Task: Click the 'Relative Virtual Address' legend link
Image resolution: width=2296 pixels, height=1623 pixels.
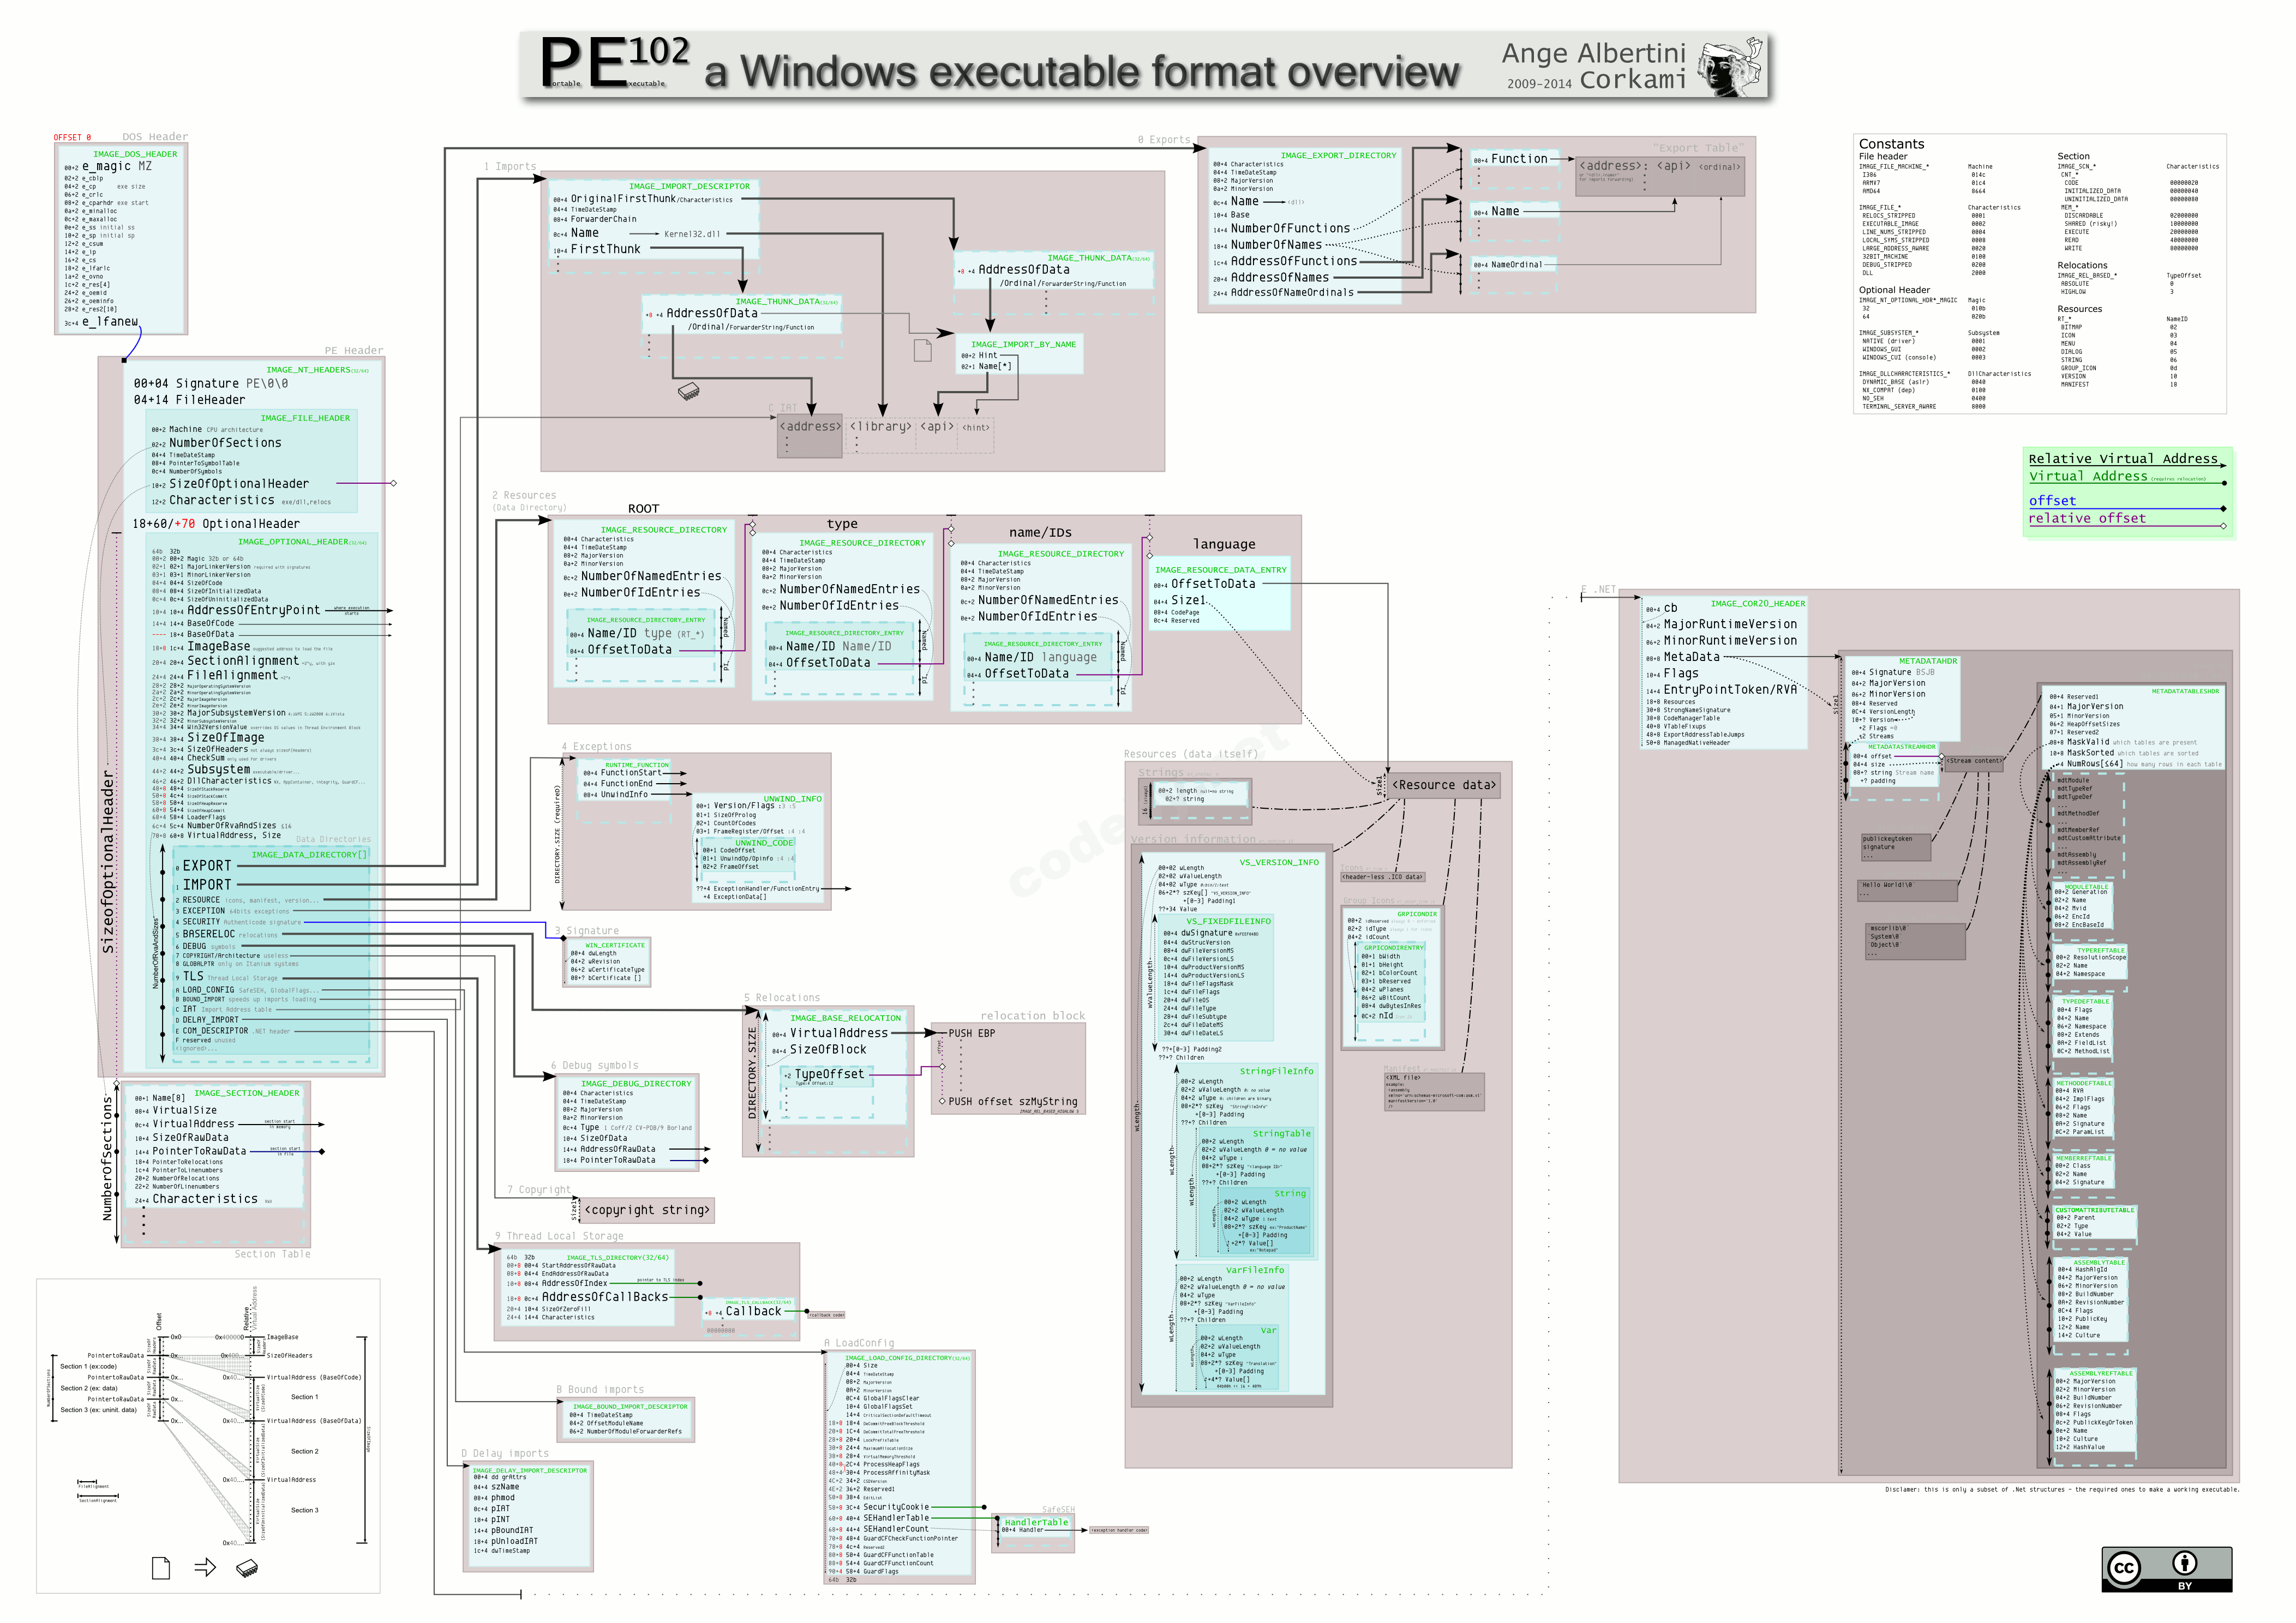Action: pyautogui.click(x=2123, y=459)
